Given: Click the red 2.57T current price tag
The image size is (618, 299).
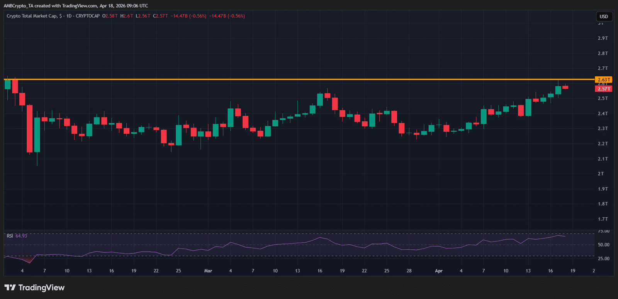Looking at the screenshot, I should [604, 89].
